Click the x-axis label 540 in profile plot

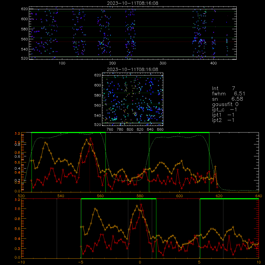point(61,196)
